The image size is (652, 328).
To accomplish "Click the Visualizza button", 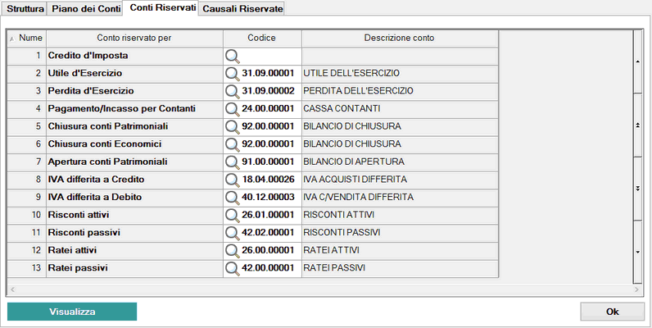I will point(72,312).
